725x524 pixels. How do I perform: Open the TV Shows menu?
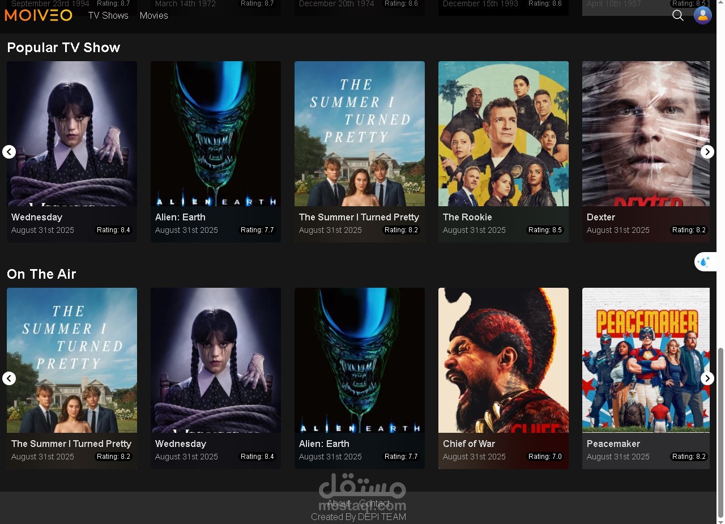click(x=108, y=15)
